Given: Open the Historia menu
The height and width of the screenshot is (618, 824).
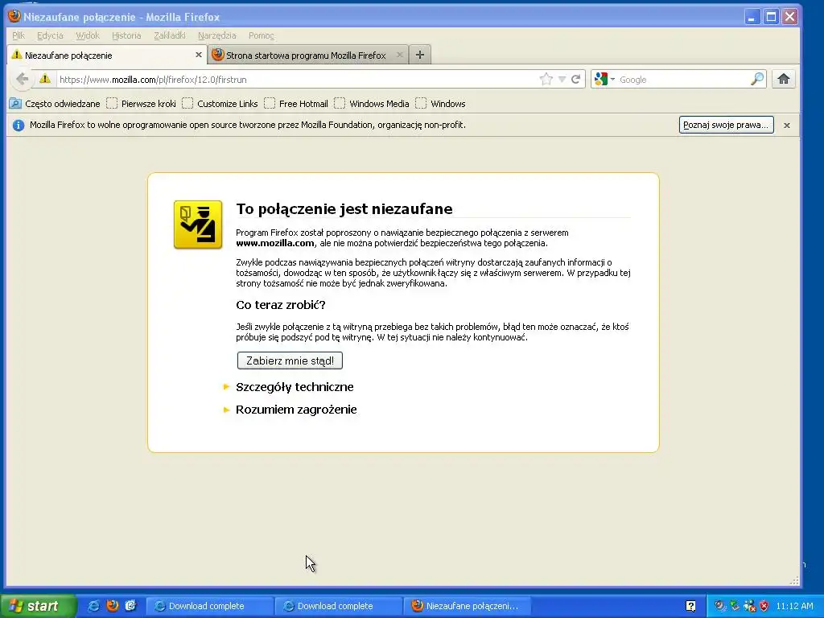Looking at the screenshot, I should [x=126, y=35].
